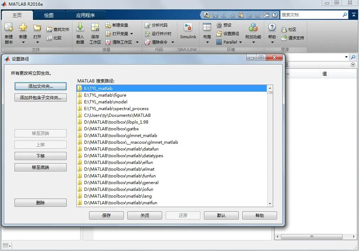
Task: Expand the 新建 dropdown arrow
Action: [x=23, y=42]
